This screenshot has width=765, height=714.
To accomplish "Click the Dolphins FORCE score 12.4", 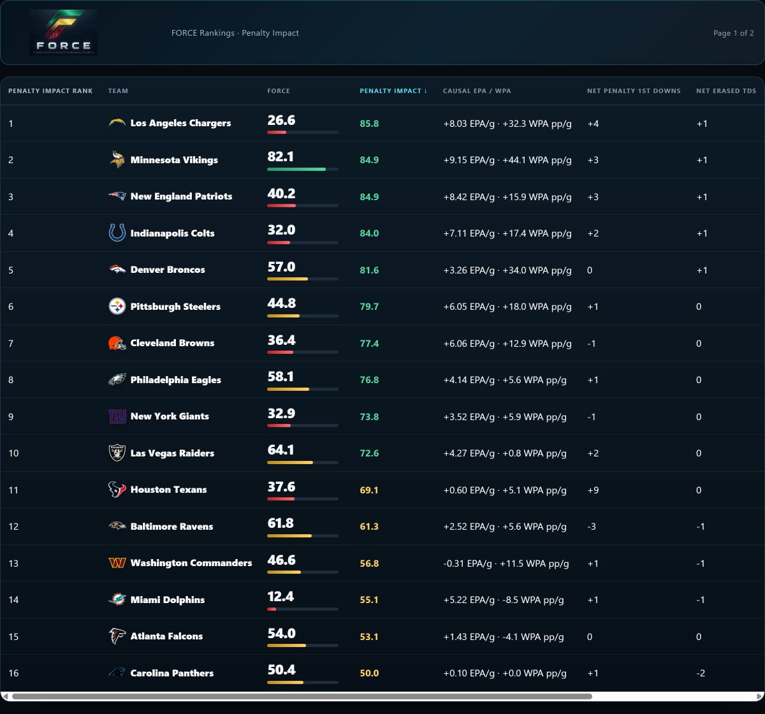I will coord(281,597).
